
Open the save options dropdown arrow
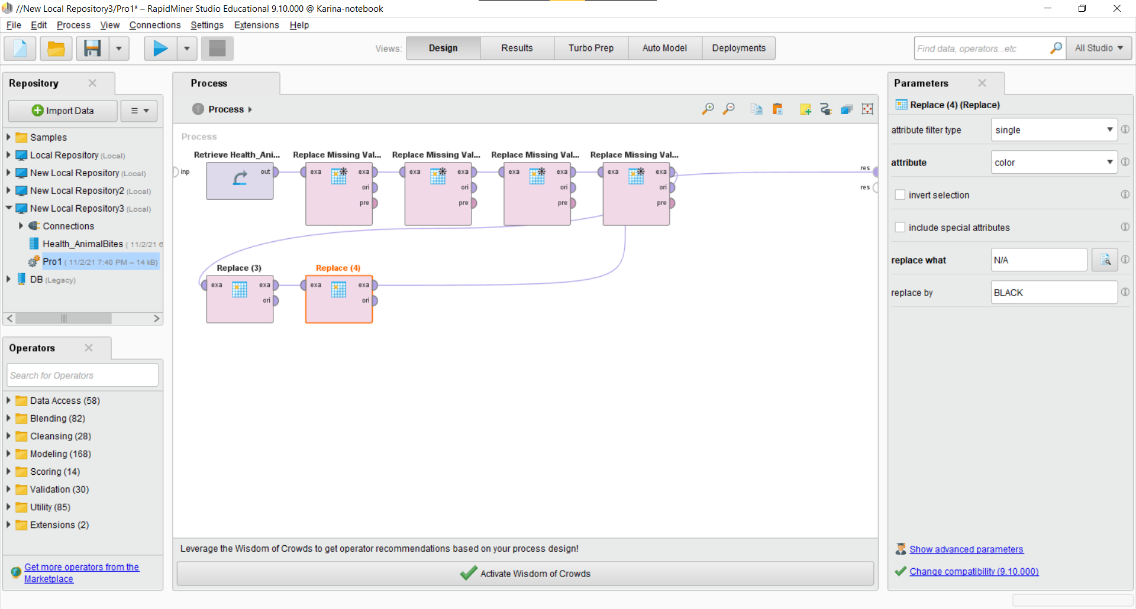point(119,48)
